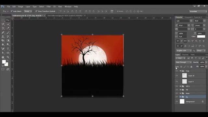Select the Move tool

8,20
